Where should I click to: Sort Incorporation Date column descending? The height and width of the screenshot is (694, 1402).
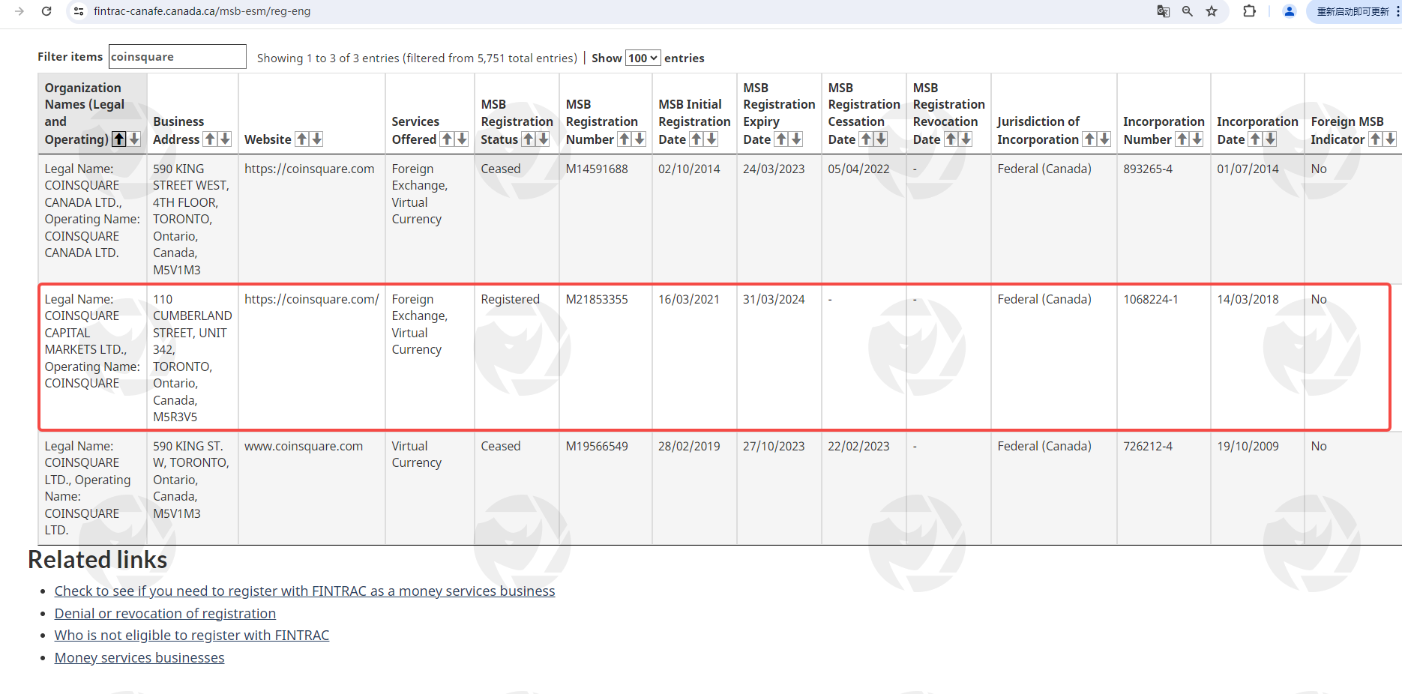click(x=1270, y=139)
